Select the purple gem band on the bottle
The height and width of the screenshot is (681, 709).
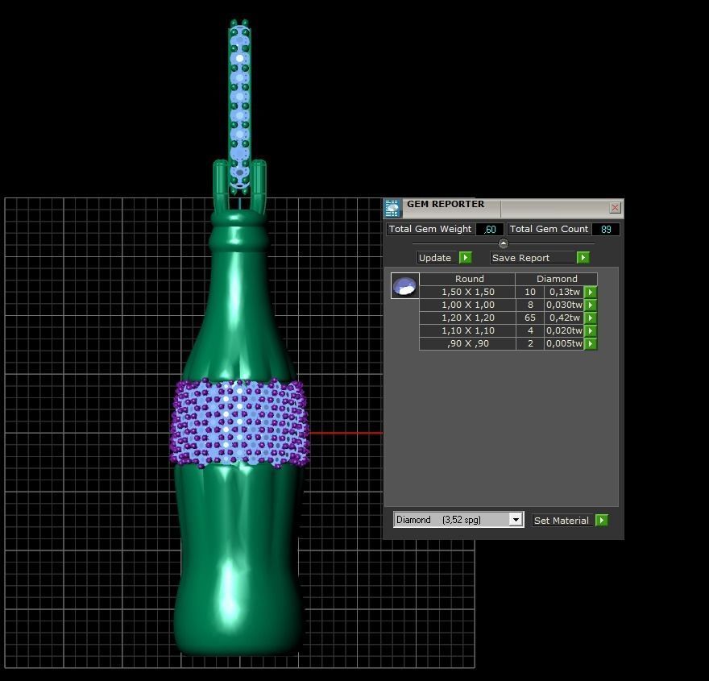click(x=239, y=423)
